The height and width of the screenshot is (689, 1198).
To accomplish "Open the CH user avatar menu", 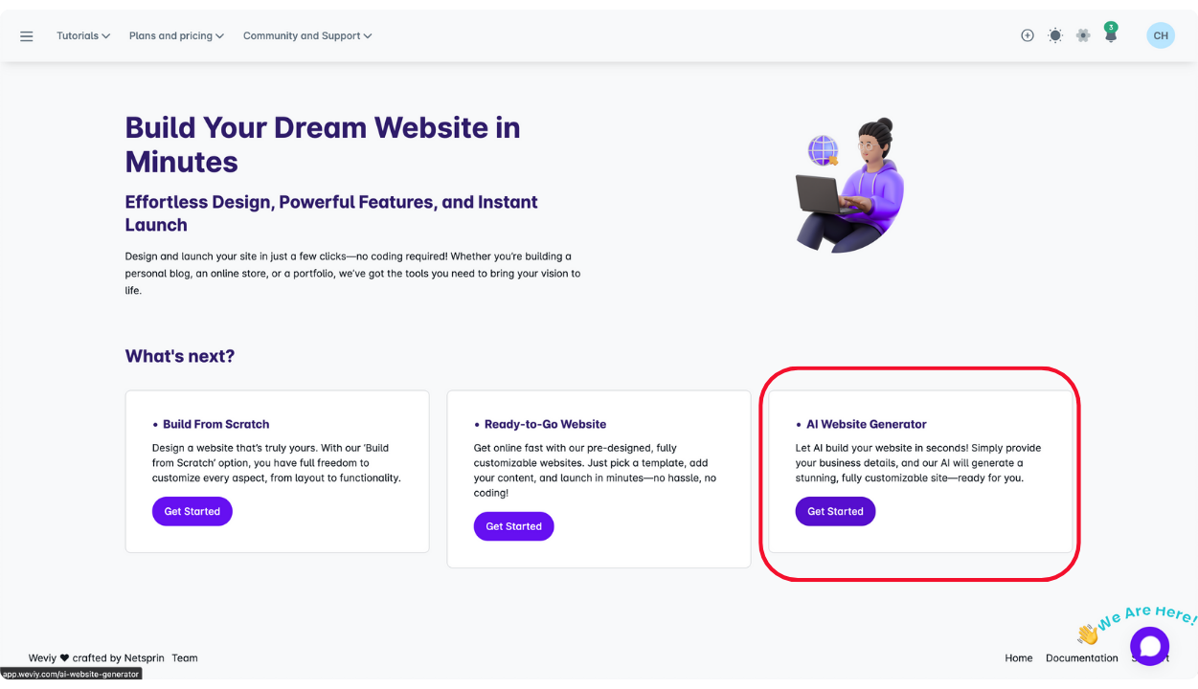I will point(1161,35).
